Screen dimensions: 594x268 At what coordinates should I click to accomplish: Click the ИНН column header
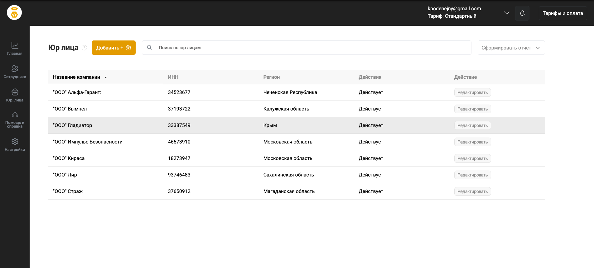pos(173,77)
